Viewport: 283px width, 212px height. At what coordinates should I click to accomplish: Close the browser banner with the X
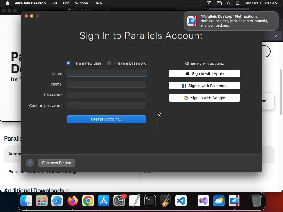point(276,36)
